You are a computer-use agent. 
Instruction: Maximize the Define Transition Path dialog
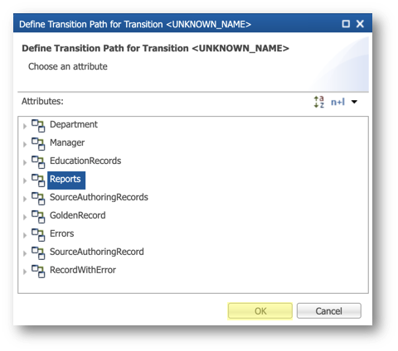pyautogui.click(x=346, y=24)
